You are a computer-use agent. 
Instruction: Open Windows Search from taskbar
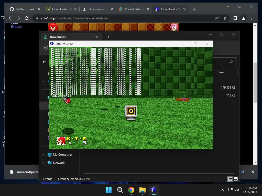click(x=120, y=190)
